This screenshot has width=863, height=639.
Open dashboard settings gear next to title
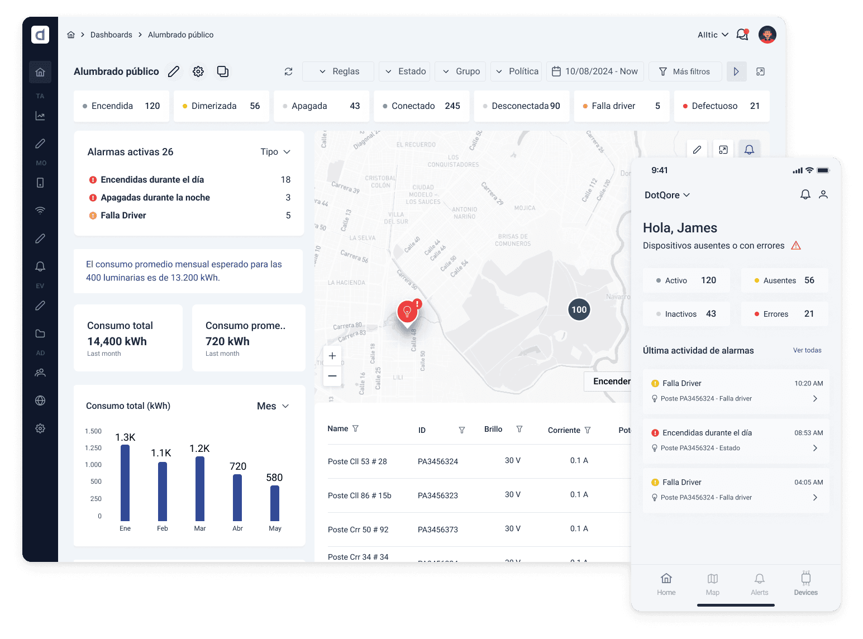[198, 71]
